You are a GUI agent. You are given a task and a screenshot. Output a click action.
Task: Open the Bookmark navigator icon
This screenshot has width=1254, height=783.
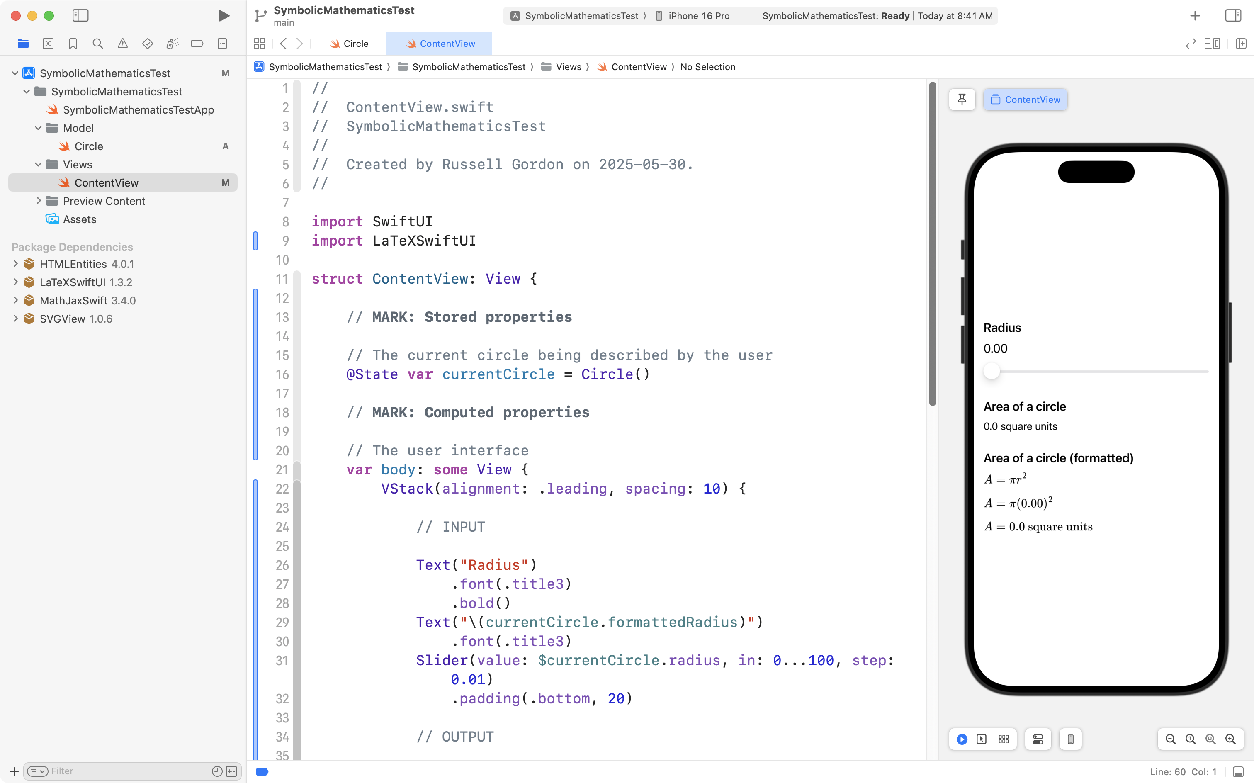(73, 44)
